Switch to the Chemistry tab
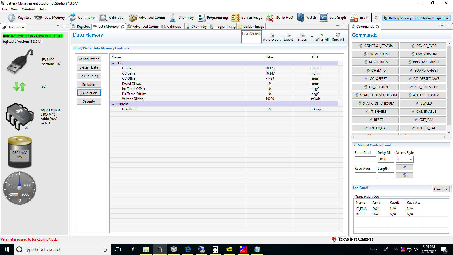The image size is (453, 255). coord(196,27)
